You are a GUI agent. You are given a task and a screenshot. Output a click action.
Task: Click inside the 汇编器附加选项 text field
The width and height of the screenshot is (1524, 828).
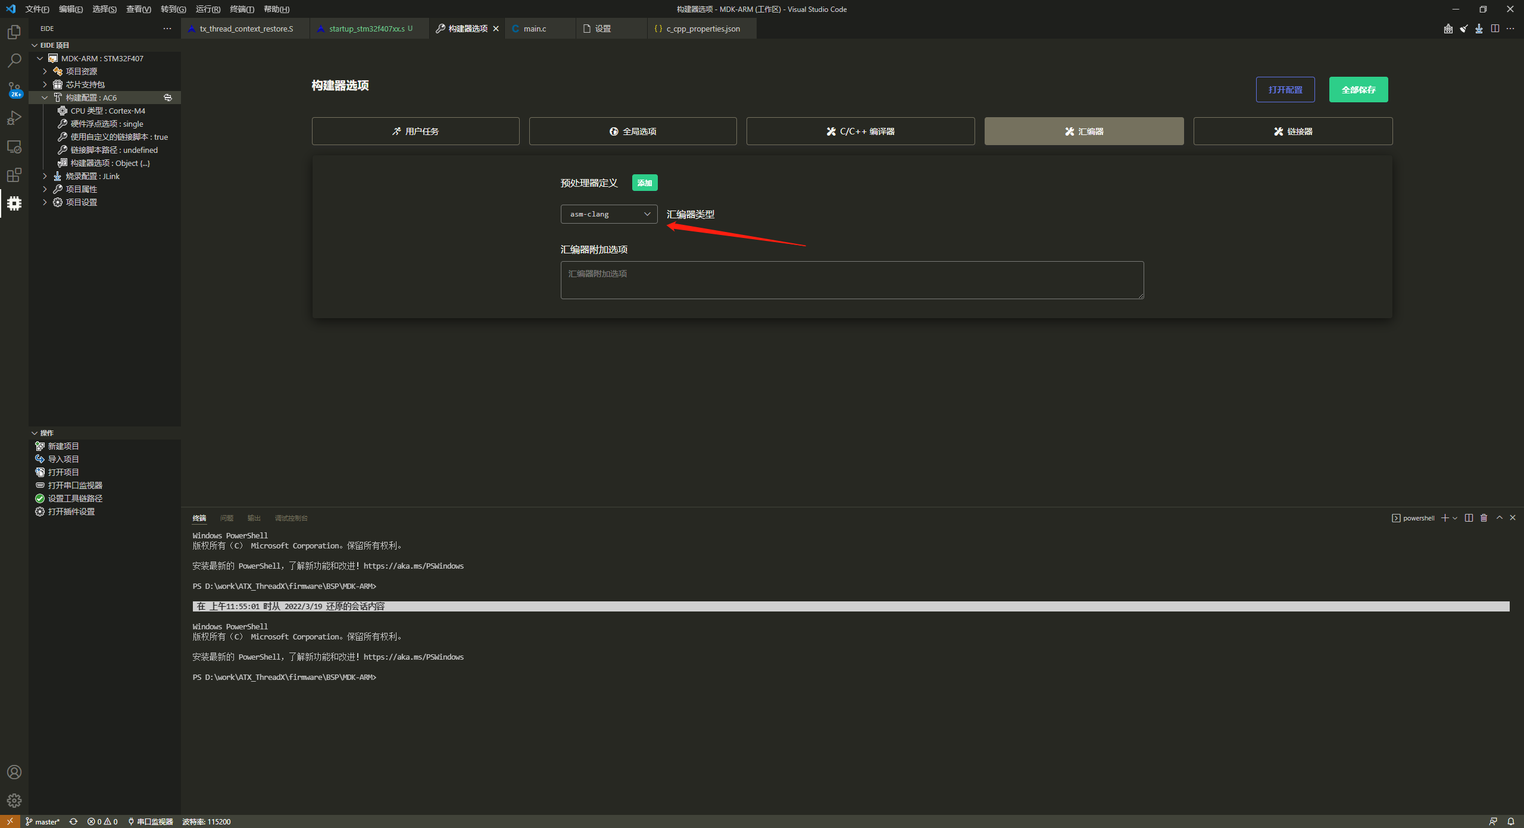tap(851, 280)
